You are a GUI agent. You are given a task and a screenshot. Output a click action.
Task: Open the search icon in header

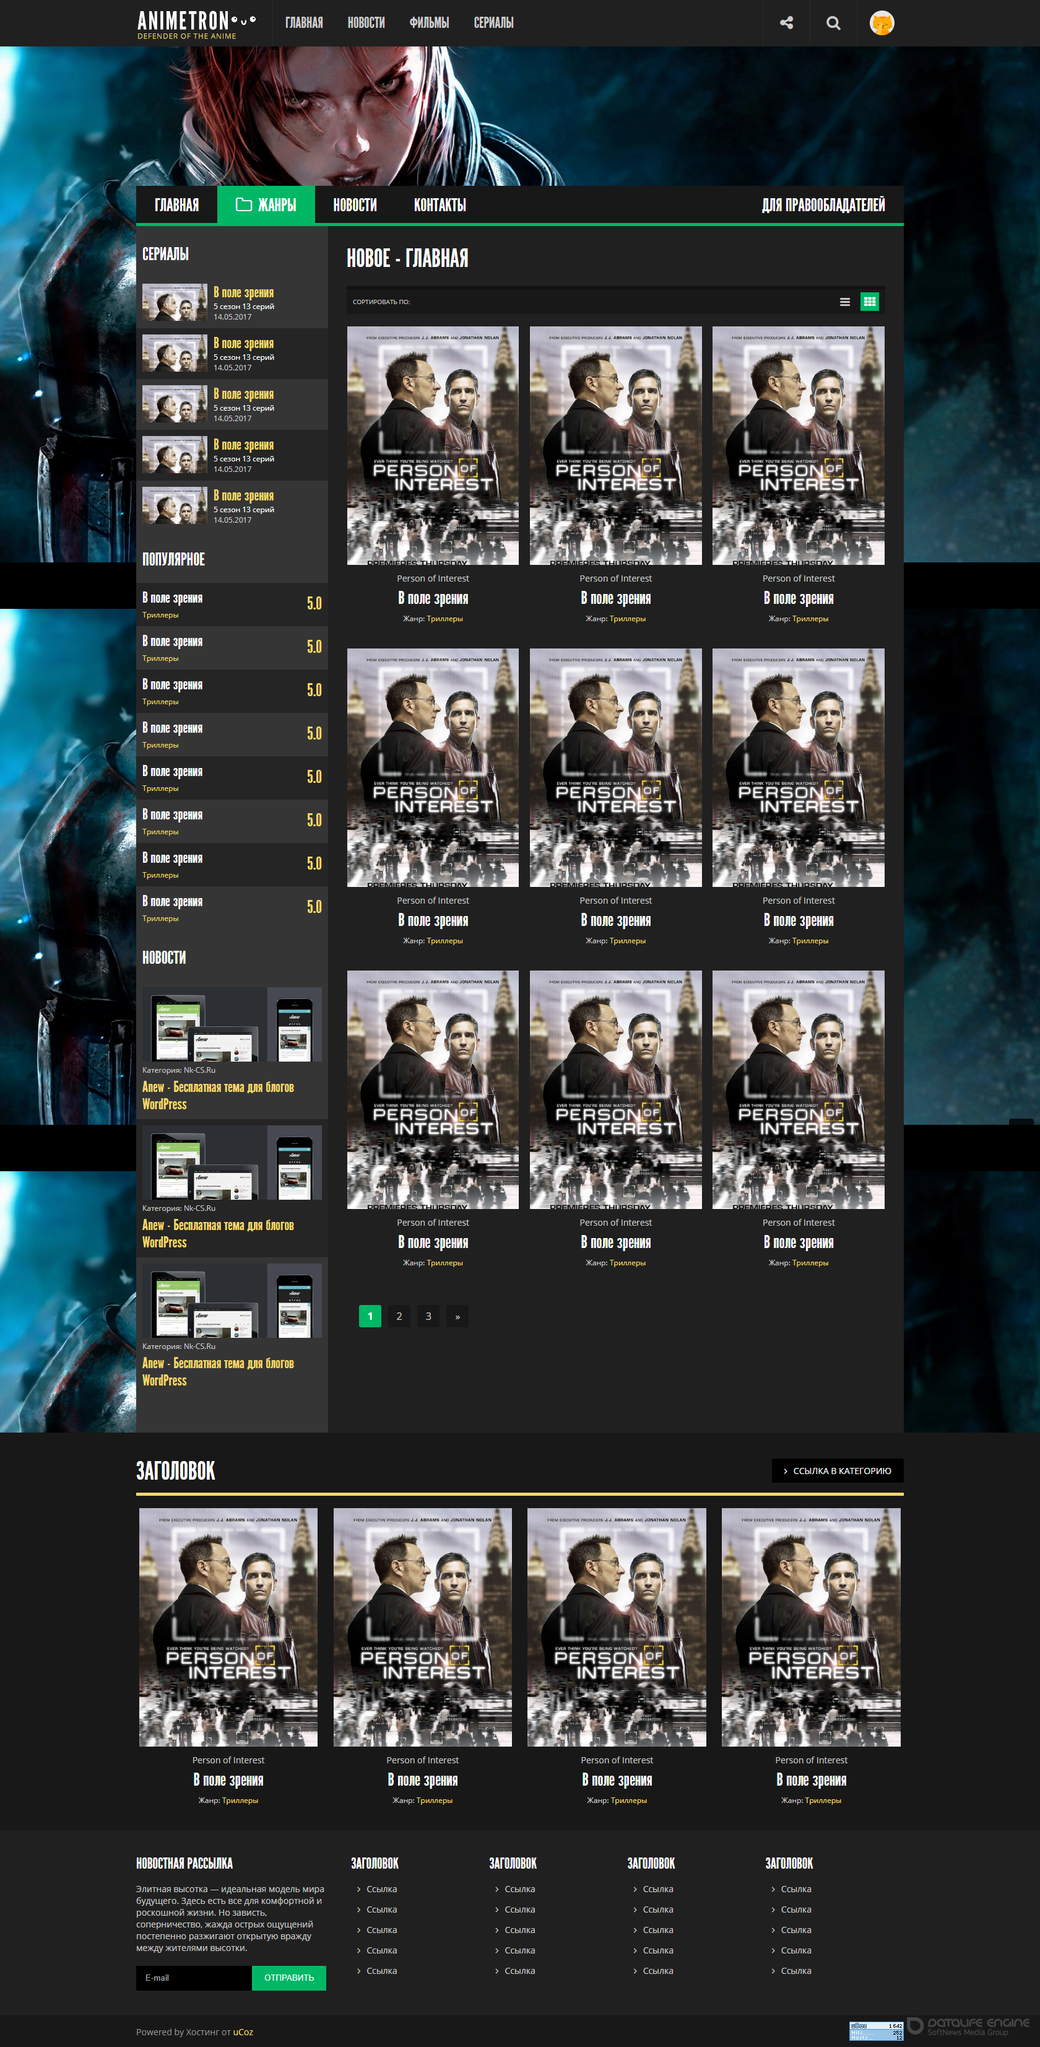point(833,23)
